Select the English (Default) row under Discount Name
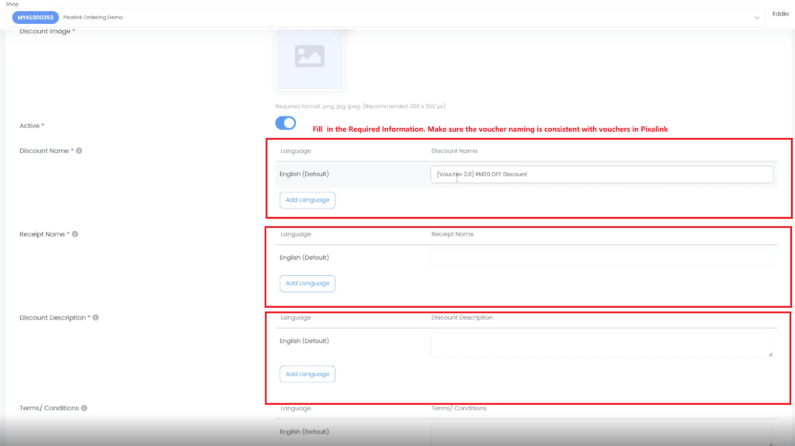The width and height of the screenshot is (795, 446). pyautogui.click(x=304, y=175)
